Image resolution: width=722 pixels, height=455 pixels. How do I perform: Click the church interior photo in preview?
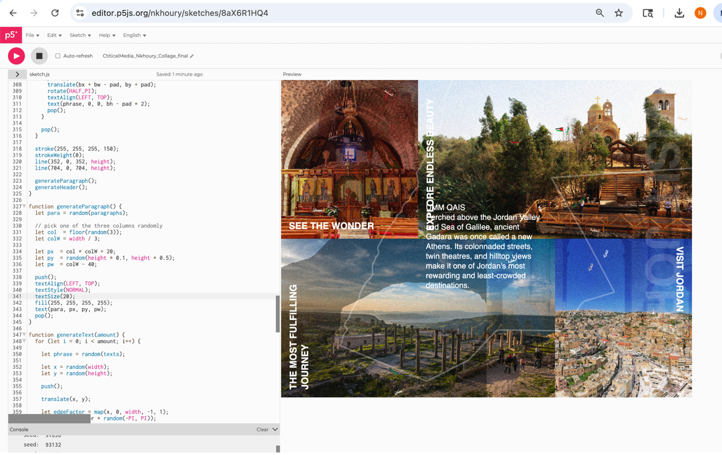[x=349, y=159]
